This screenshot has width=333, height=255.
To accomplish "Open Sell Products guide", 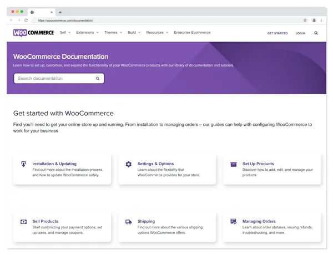I will coord(46,221).
